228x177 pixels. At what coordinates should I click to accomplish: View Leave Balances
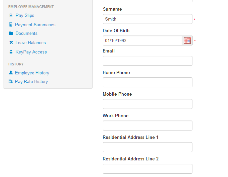pyautogui.click(x=31, y=43)
